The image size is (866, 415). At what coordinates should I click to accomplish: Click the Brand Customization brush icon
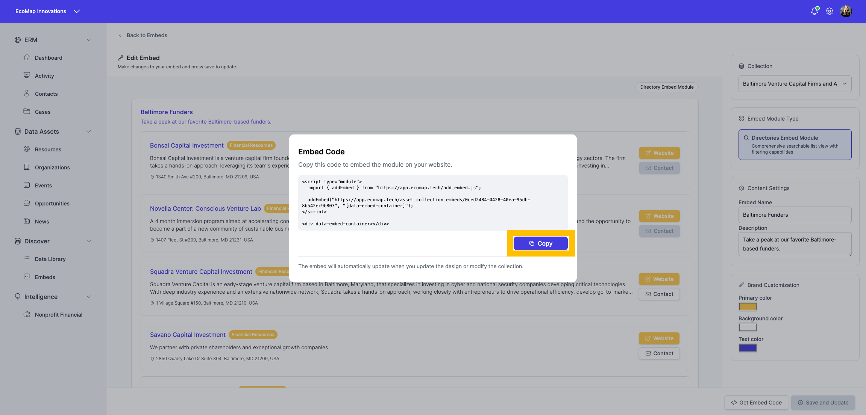click(x=742, y=285)
